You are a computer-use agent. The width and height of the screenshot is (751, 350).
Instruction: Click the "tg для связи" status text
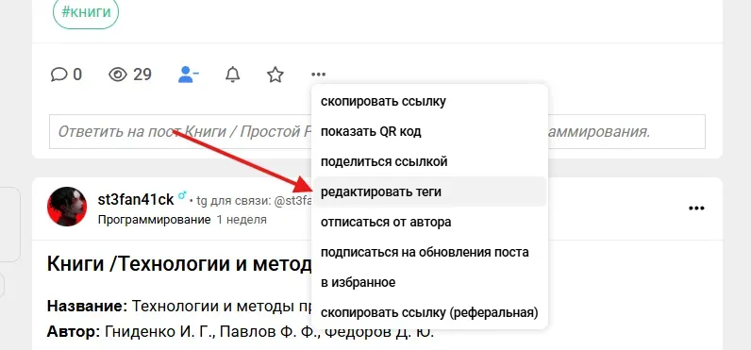coord(254,201)
